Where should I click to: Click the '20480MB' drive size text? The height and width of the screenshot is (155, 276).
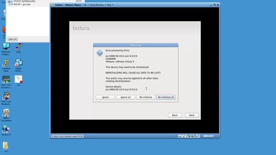110,59
